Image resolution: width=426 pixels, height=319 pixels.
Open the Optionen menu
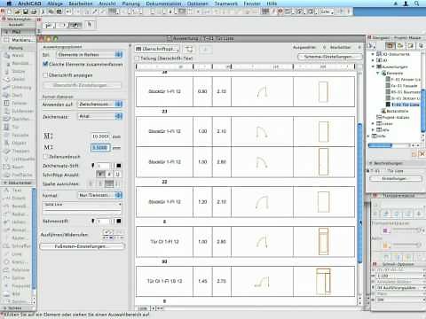[x=198, y=4]
